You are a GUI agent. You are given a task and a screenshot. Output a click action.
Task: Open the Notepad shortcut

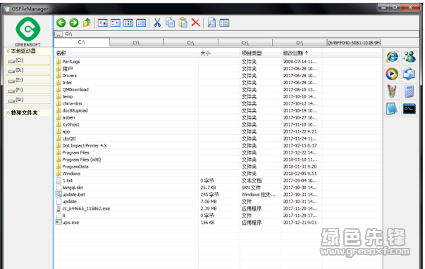click(x=392, y=109)
